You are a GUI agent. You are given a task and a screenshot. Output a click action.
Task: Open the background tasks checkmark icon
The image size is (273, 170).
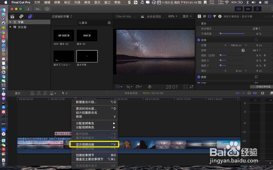tap(47, 9)
